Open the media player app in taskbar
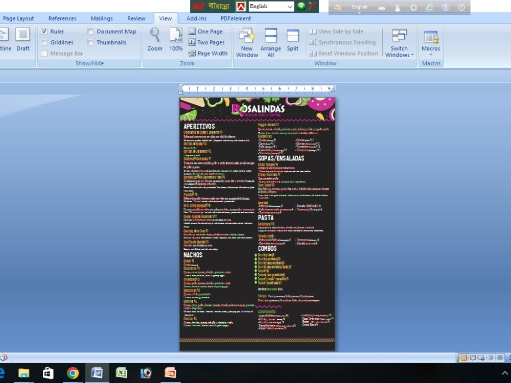Viewport: 511px width, 383px height. tap(146, 373)
